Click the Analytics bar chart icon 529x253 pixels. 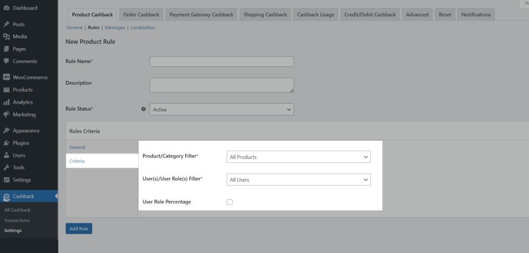tap(6, 102)
